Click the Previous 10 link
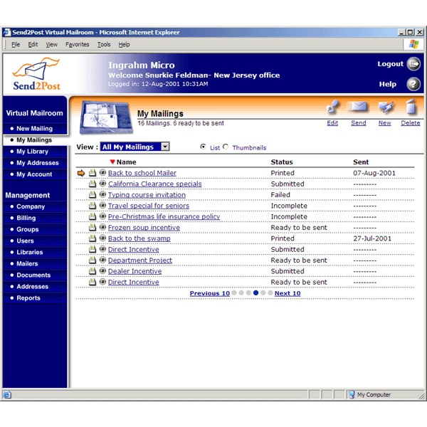This screenshot has width=427, height=427. (x=210, y=293)
